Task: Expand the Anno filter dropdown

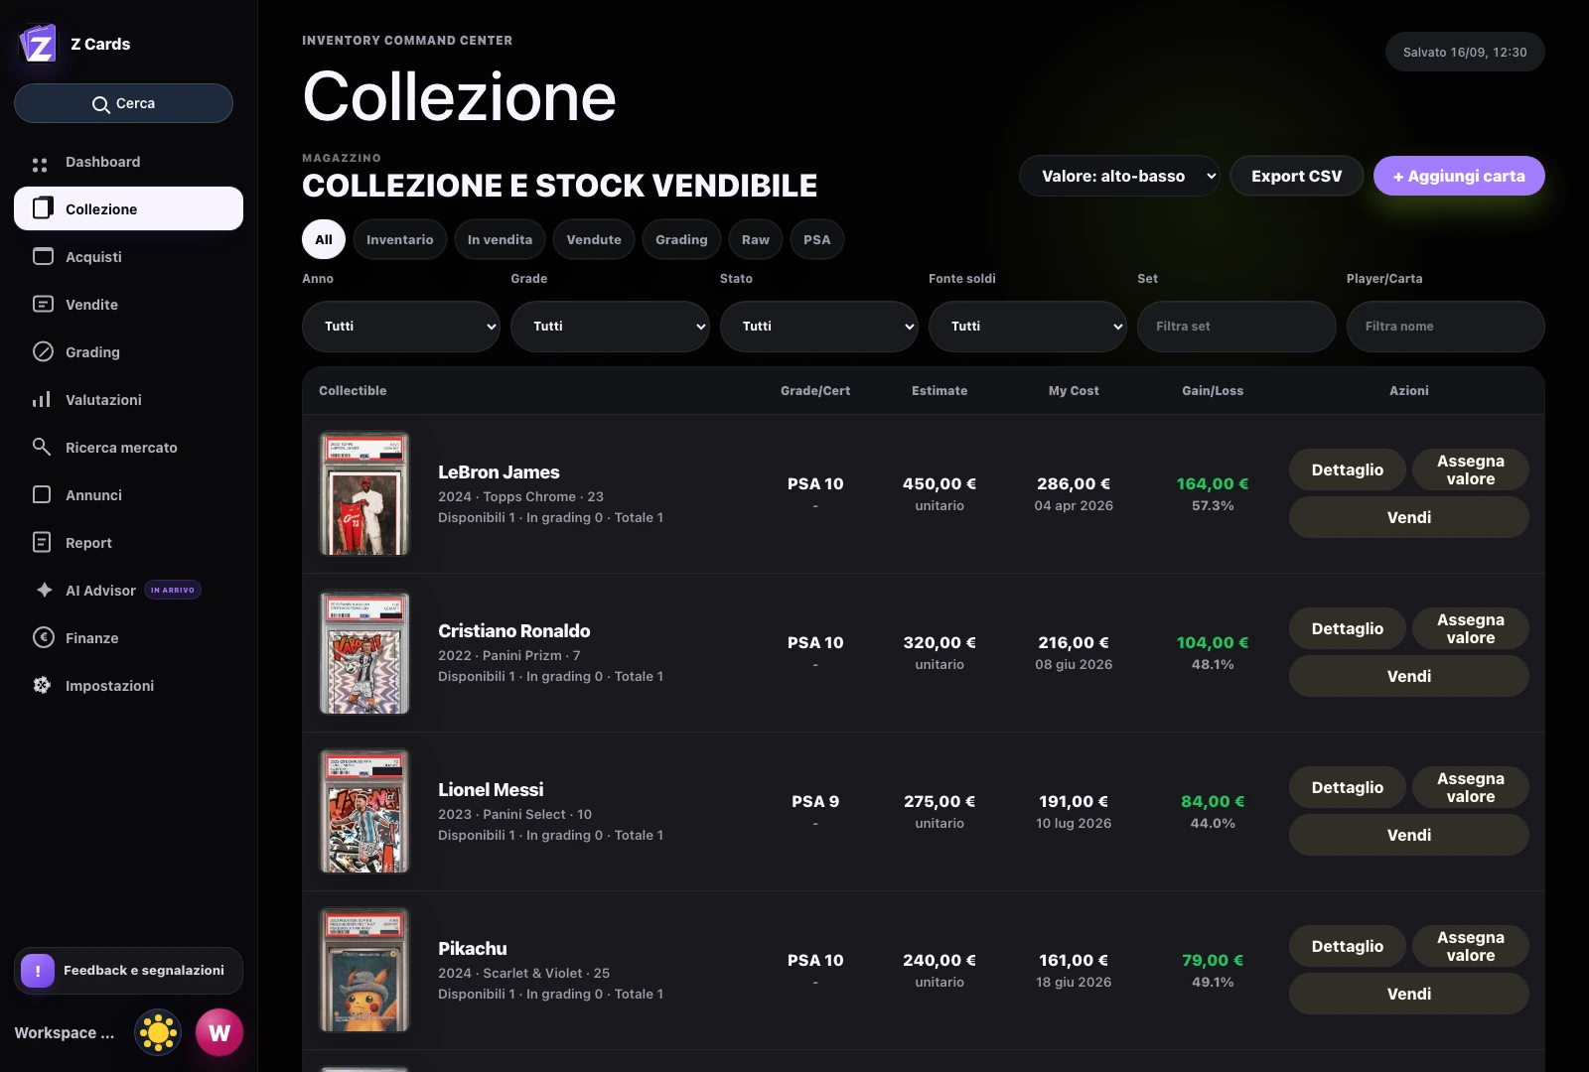Action: pyautogui.click(x=401, y=327)
